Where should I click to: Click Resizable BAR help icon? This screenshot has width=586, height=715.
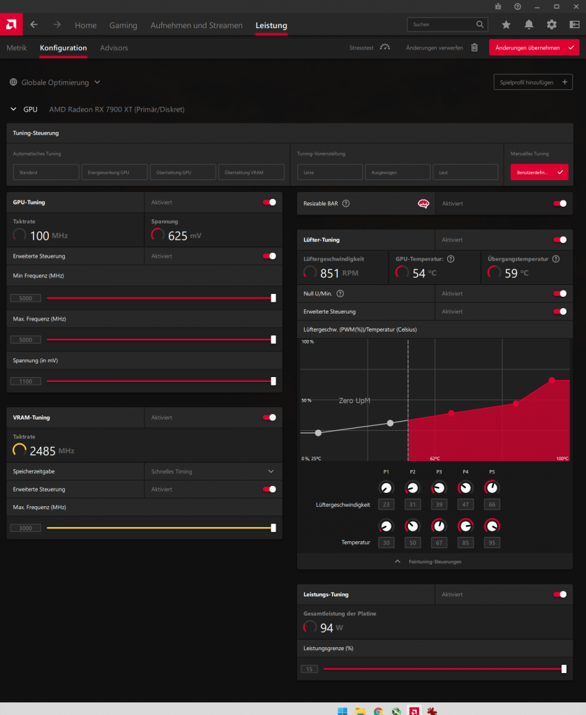point(346,203)
